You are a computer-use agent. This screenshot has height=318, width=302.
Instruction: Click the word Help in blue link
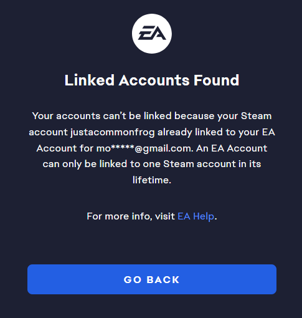[x=204, y=216]
